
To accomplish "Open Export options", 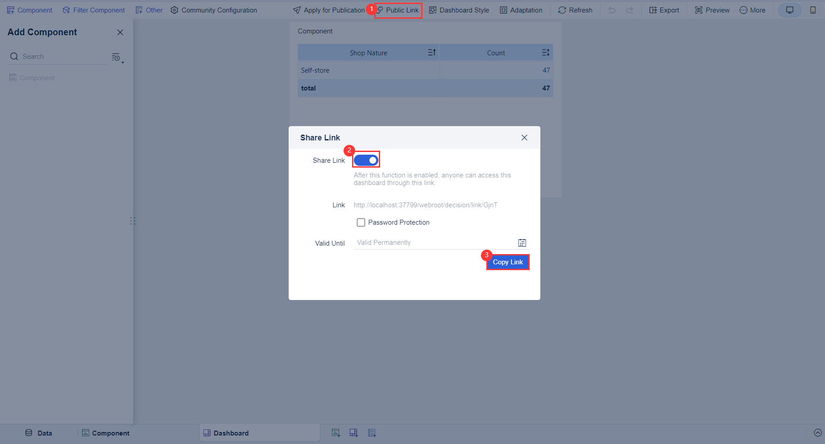I will coord(664,10).
